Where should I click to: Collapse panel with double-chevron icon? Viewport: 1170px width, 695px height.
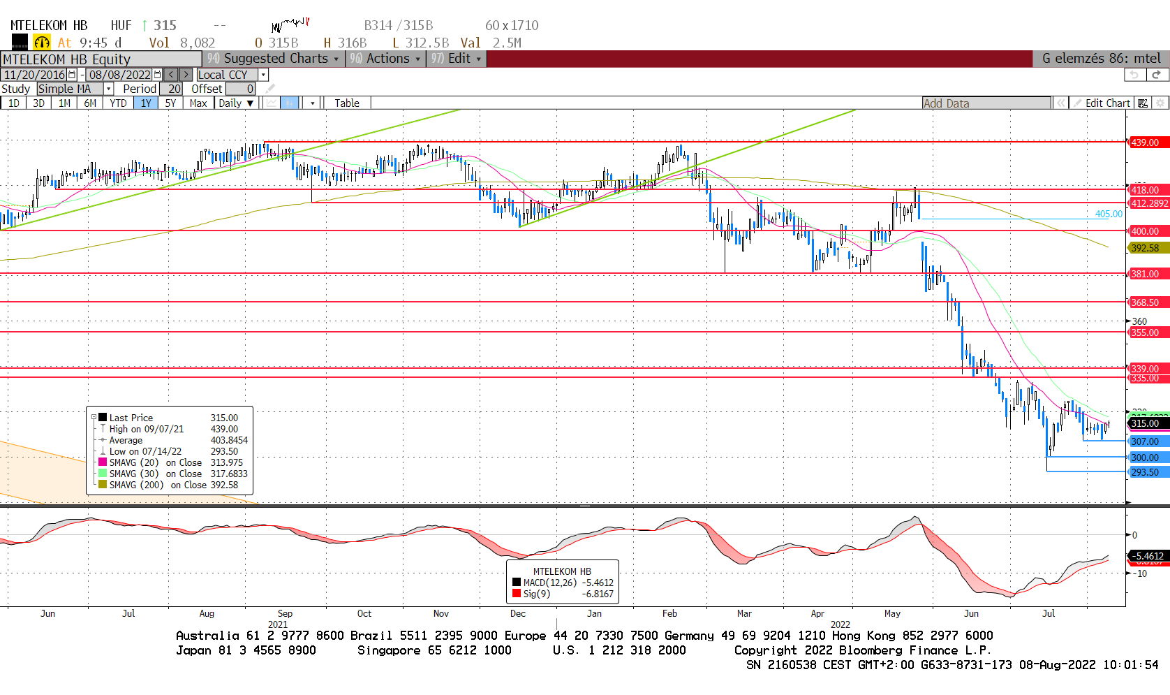click(1061, 103)
